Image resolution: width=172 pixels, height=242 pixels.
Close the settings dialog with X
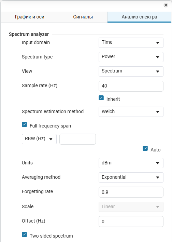pos(166,5)
